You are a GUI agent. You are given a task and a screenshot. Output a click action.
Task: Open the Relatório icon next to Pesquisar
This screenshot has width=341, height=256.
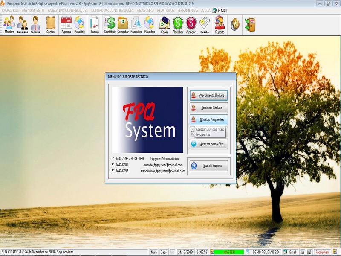(150, 25)
